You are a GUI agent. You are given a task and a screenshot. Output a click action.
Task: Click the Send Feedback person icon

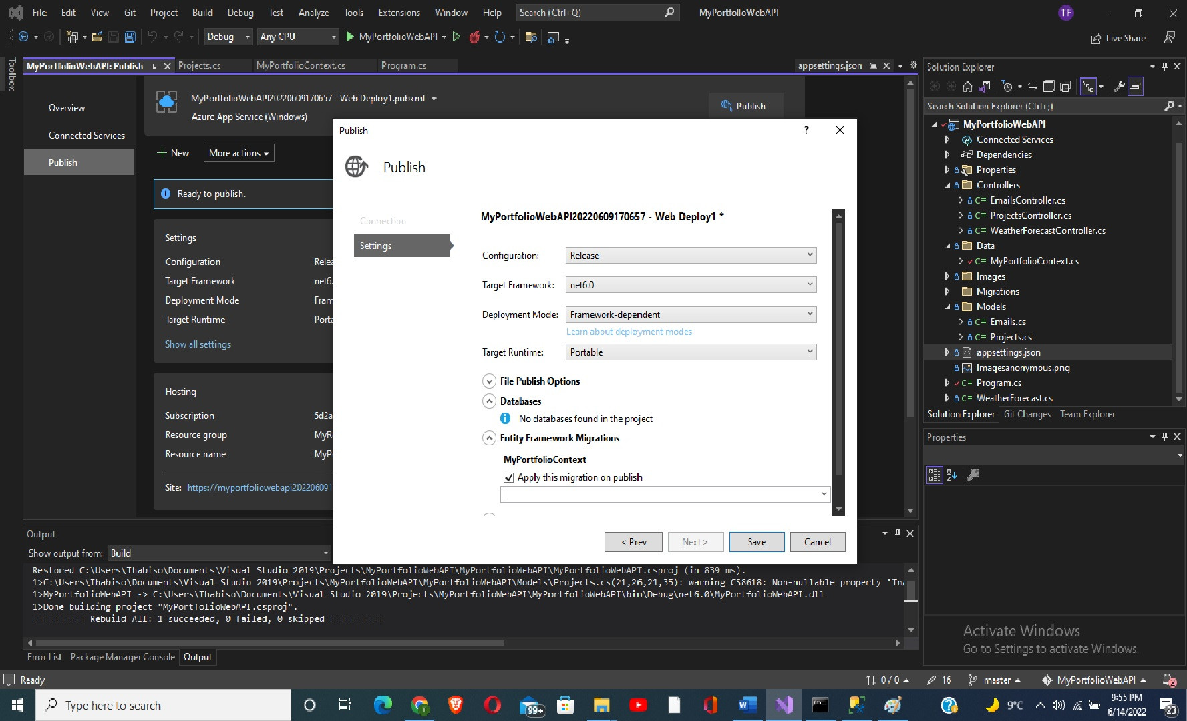point(1170,37)
